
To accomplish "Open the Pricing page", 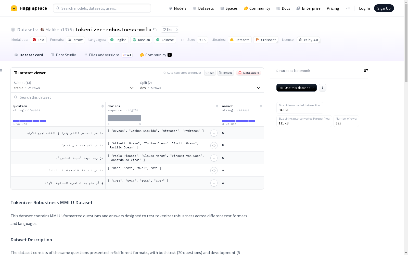I will pos(333,8).
